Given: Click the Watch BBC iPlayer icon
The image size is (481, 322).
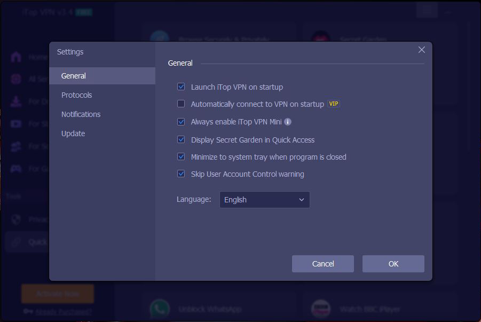Looking at the screenshot, I should coord(321,309).
